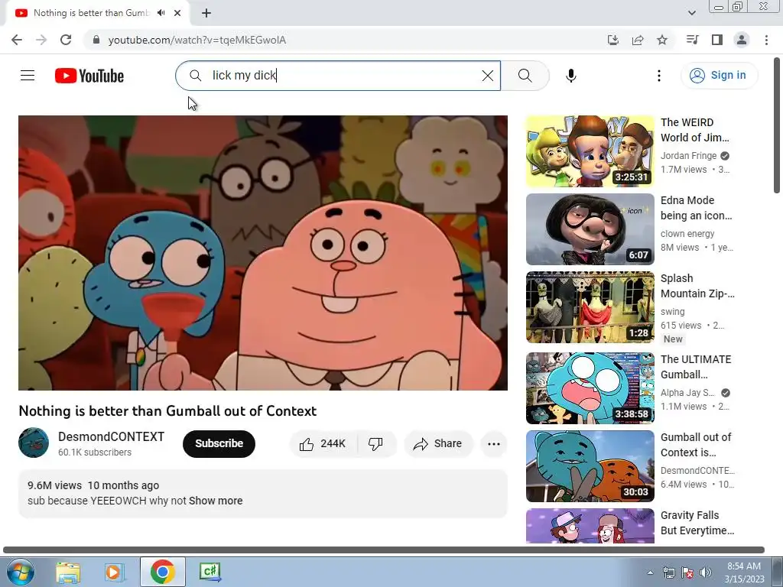This screenshot has width=783, height=587.
Task: Open a new tab with plus button
Action: tap(206, 13)
